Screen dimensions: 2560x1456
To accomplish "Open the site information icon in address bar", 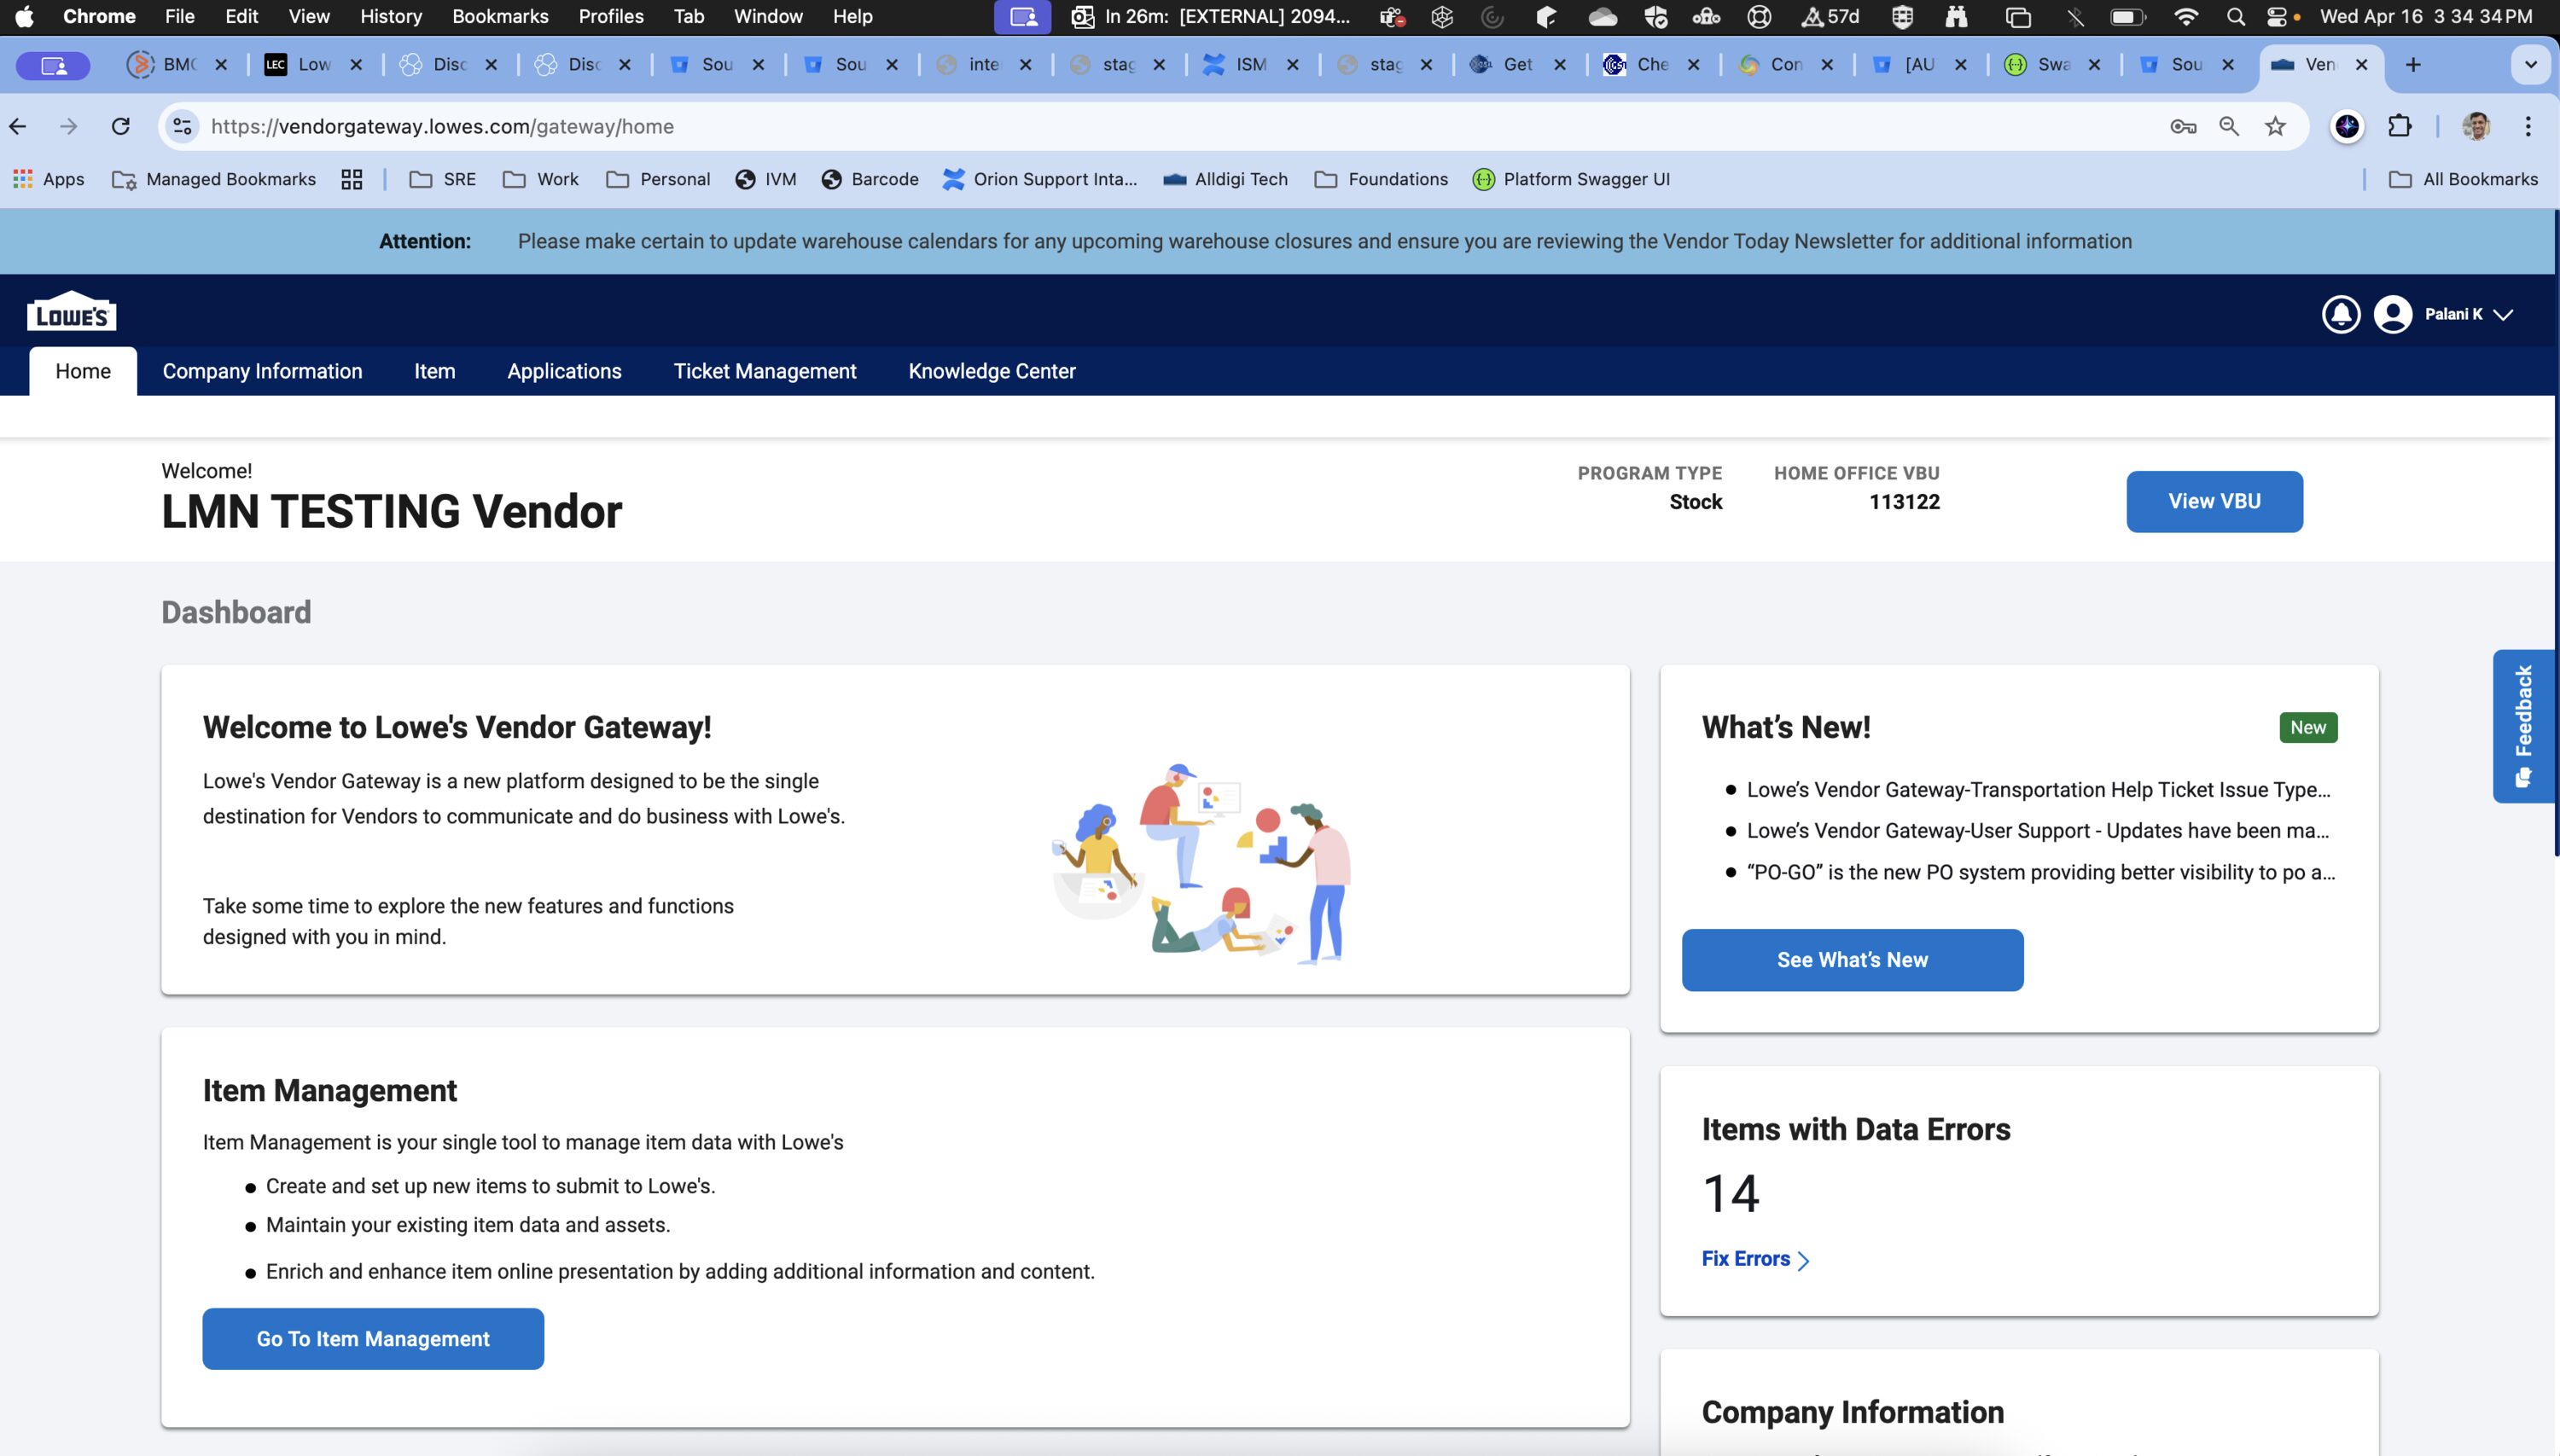I will (x=182, y=126).
